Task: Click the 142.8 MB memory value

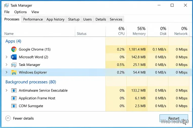Action: coord(138,57)
